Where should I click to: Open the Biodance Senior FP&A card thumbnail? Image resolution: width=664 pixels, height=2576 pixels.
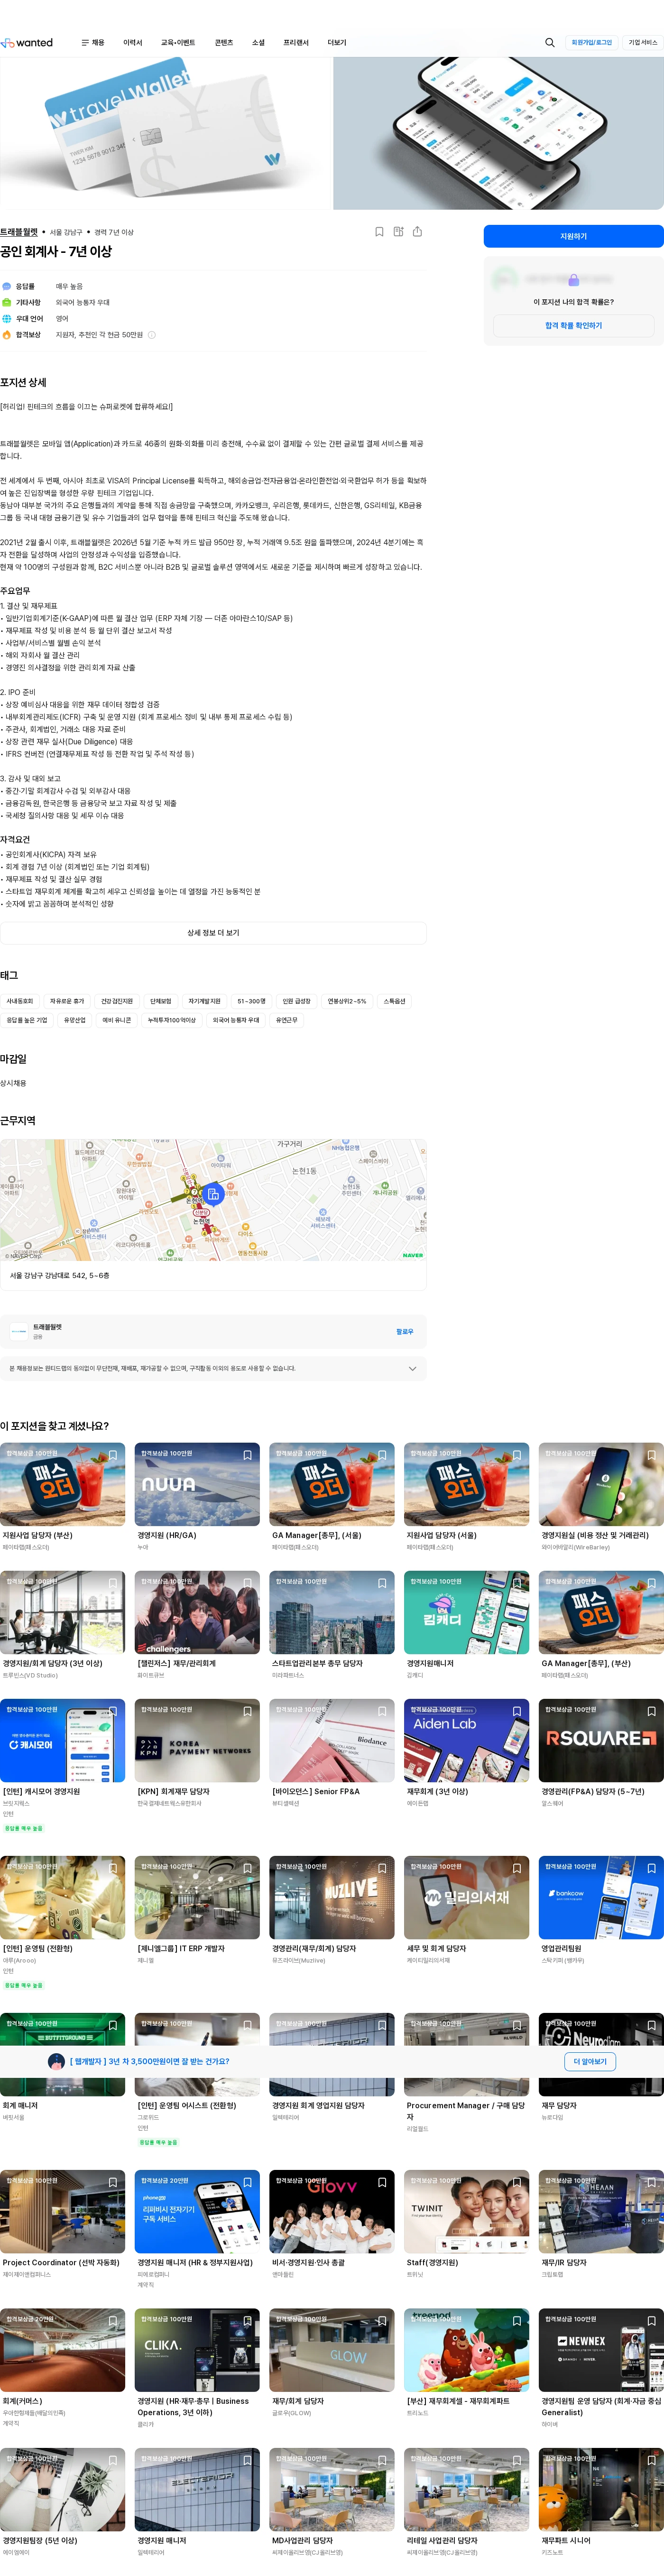click(332, 1740)
